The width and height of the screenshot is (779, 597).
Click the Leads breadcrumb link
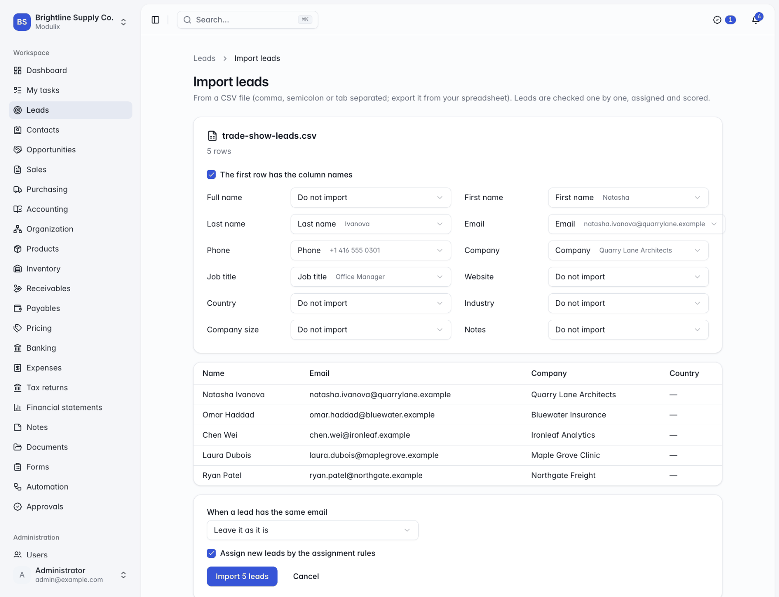point(204,58)
